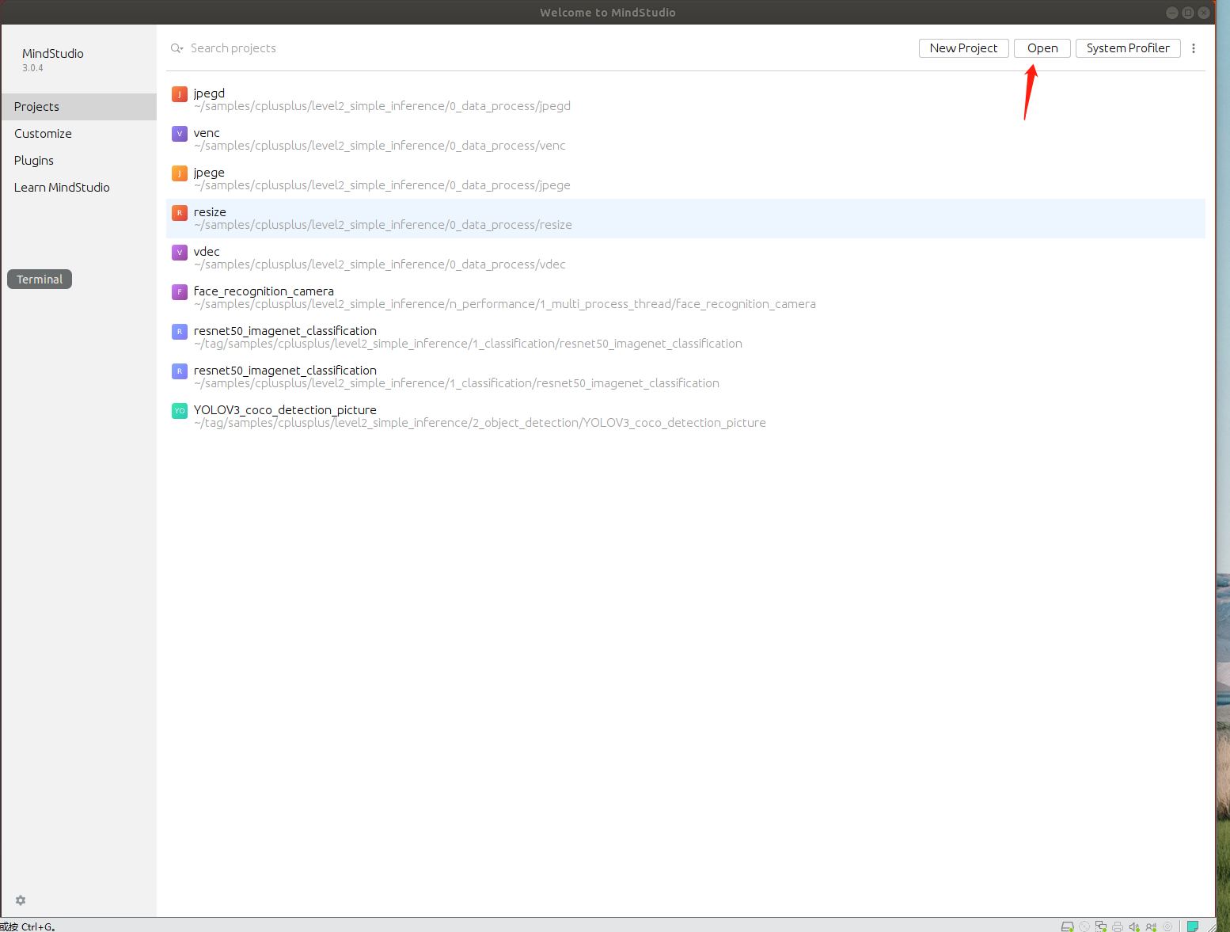Viewport: 1230px width, 932px height.
Task: Click the VM CD/DVD drive status icon
Action: pos(1084,926)
